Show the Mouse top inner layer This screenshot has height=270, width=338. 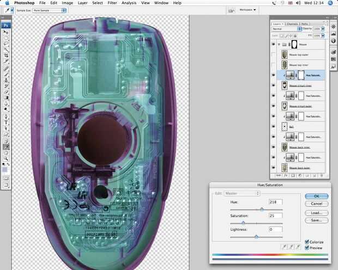tap(273, 65)
